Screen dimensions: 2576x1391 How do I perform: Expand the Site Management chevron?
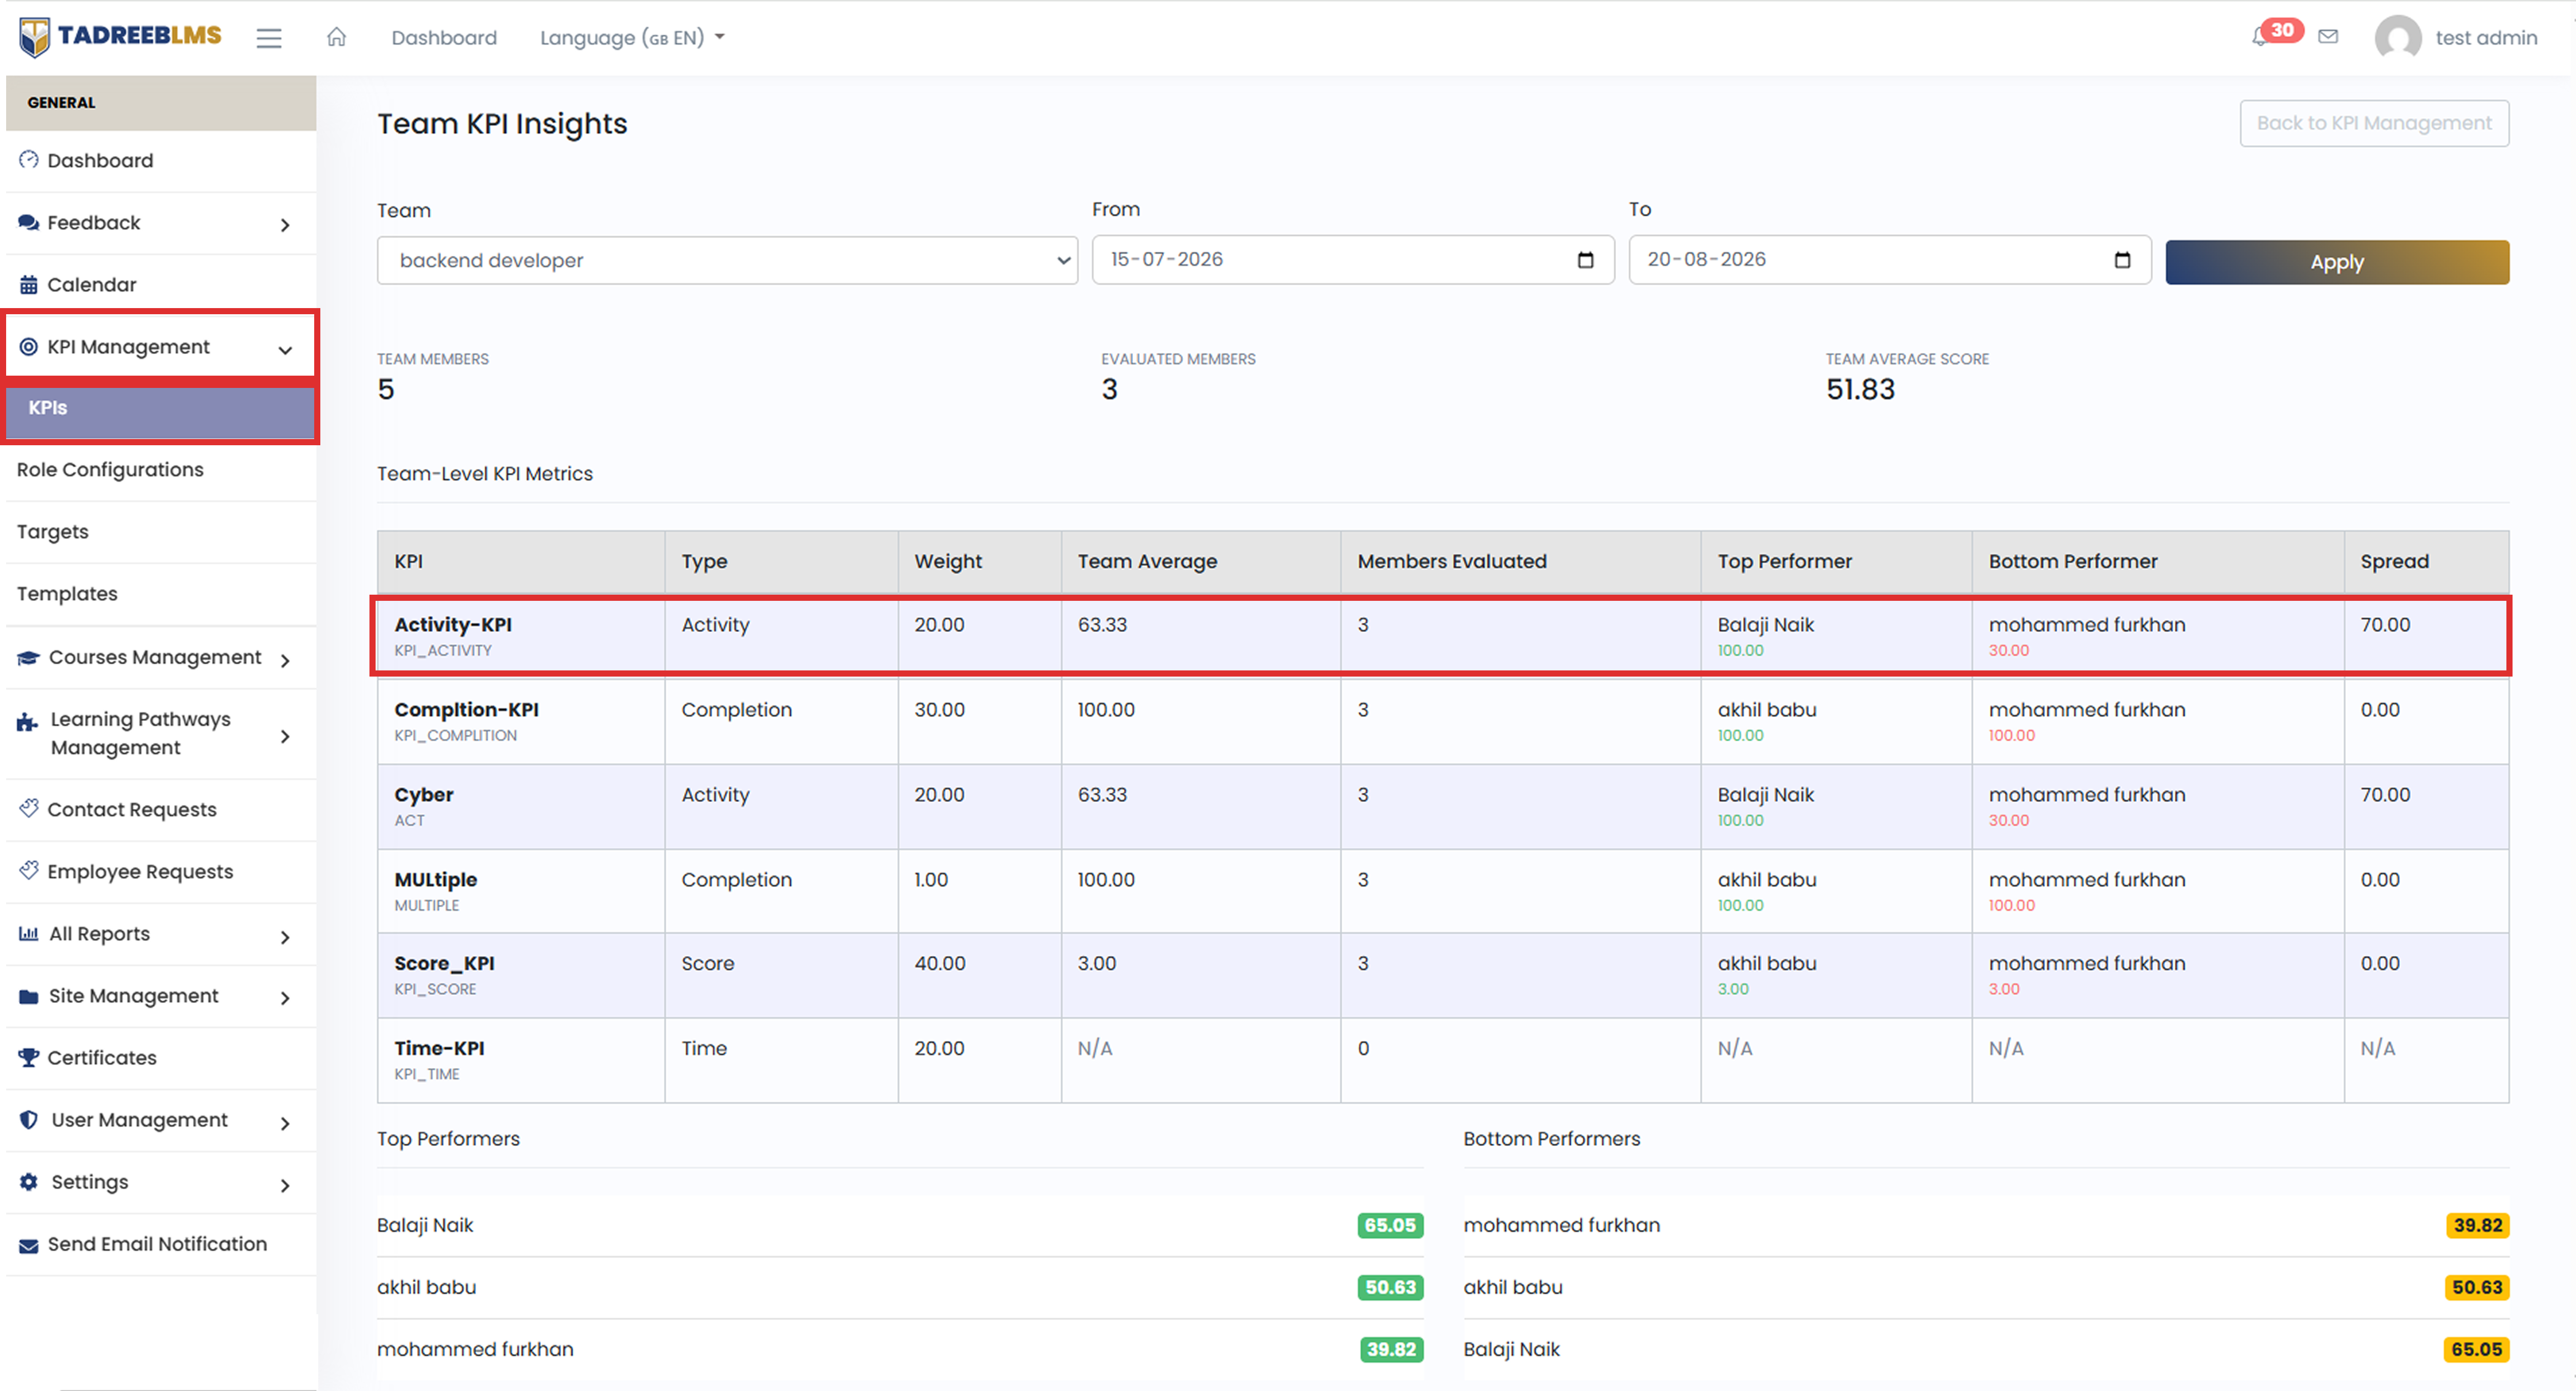[285, 998]
